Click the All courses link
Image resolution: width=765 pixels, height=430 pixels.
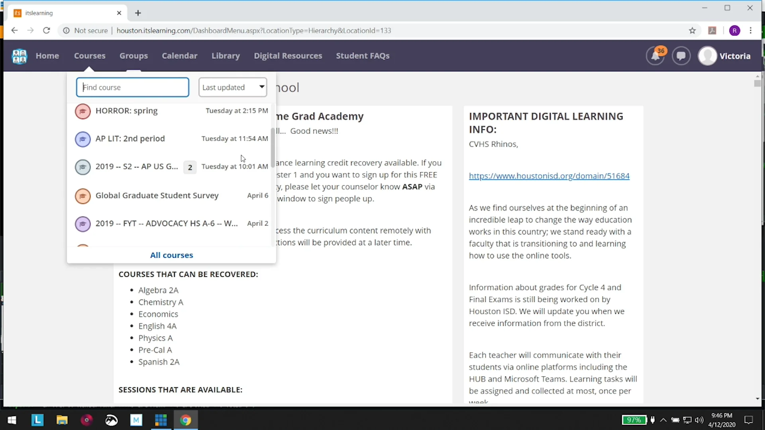(171, 255)
